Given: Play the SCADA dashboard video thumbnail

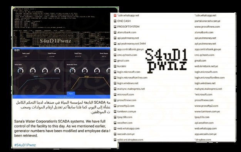Looking at the screenshot, I should point(62,73).
